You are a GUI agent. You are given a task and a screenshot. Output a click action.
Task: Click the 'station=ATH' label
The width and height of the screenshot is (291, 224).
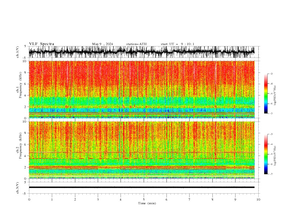[136, 44]
